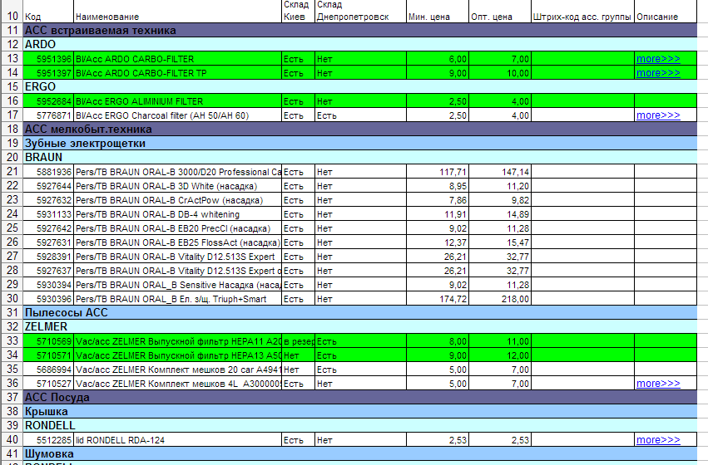This screenshot has width=708, height=465.
Task: Select the Зубные электрощетки category row
Action: [360, 144]
